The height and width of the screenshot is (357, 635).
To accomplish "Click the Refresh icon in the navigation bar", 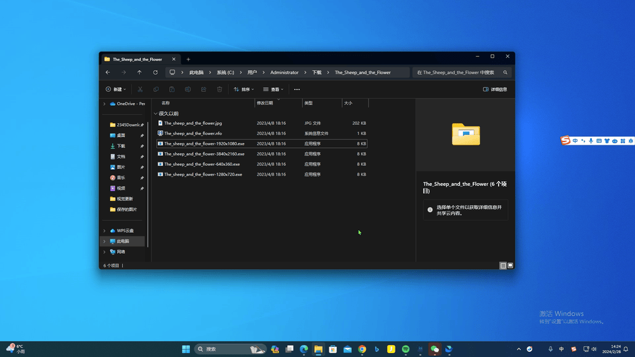I will pyautogui.click(x=155, y=73).
